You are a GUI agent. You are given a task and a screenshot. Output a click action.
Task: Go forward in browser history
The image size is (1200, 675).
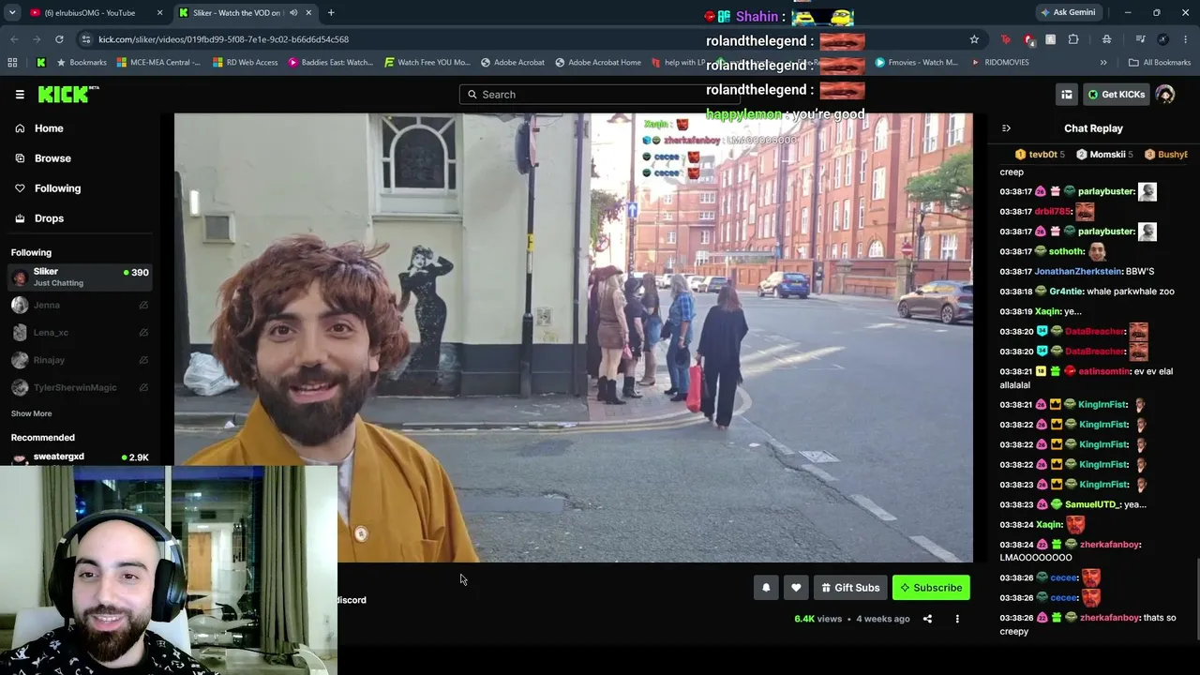pos(37,39)
